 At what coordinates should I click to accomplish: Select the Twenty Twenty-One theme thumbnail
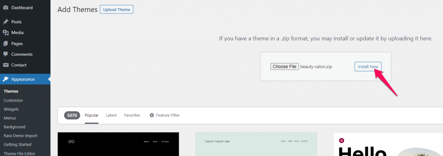point(256,144)
